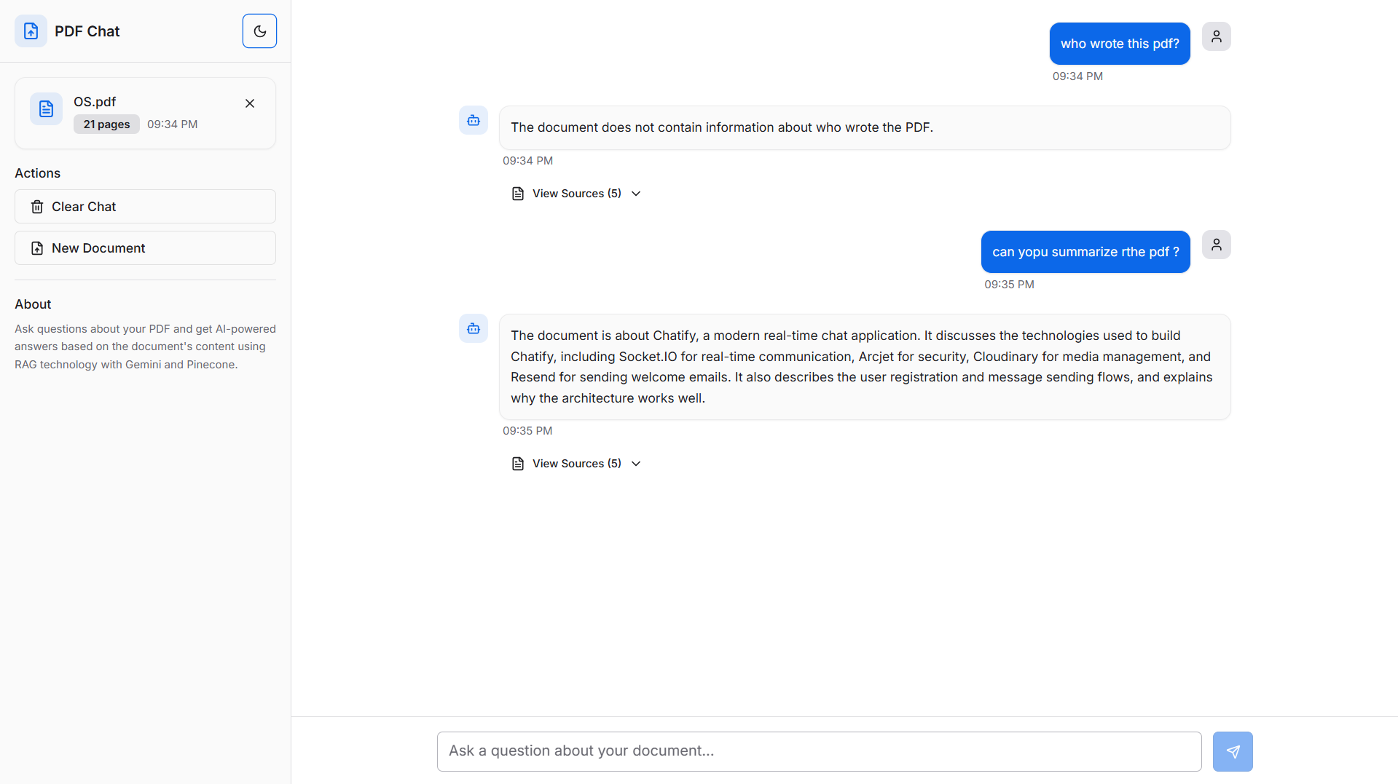Click the New Document button

145,248
